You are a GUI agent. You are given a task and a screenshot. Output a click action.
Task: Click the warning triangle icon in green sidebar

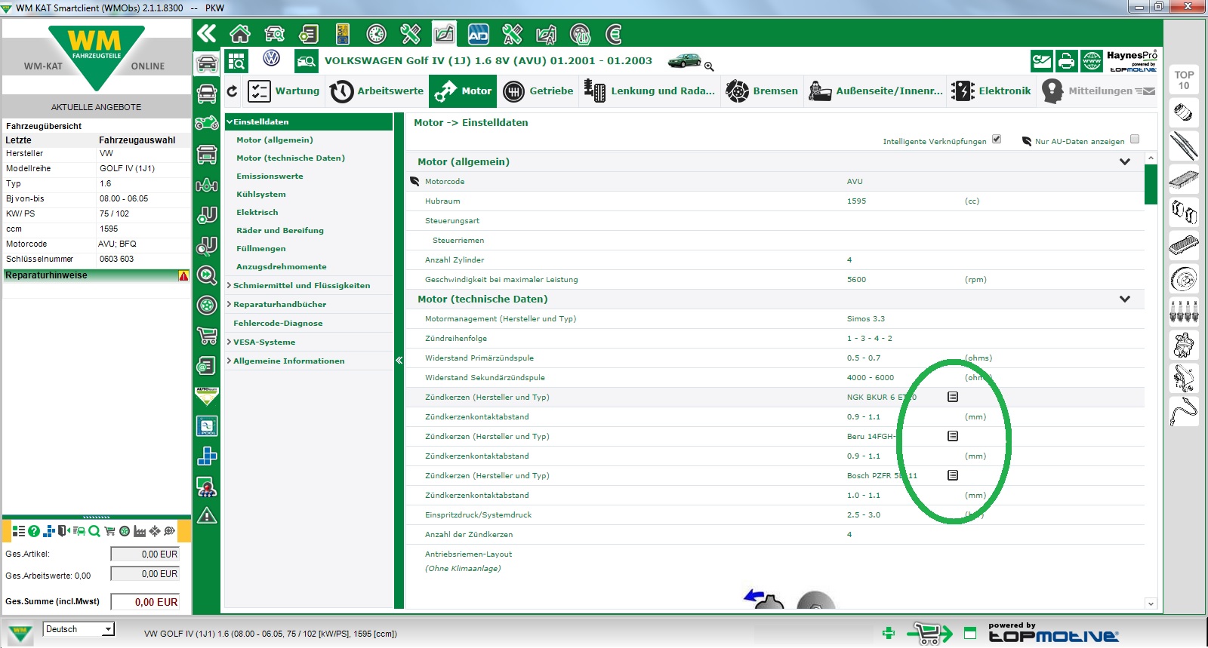pyautogui.click(x=207, y=516)
